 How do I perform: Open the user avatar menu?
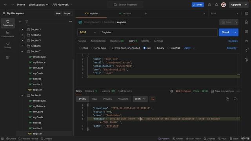(x=224, y=5)
